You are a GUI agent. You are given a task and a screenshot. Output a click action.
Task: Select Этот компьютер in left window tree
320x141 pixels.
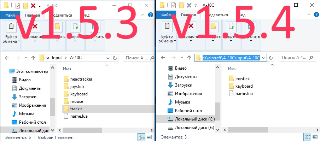point(28,71)
